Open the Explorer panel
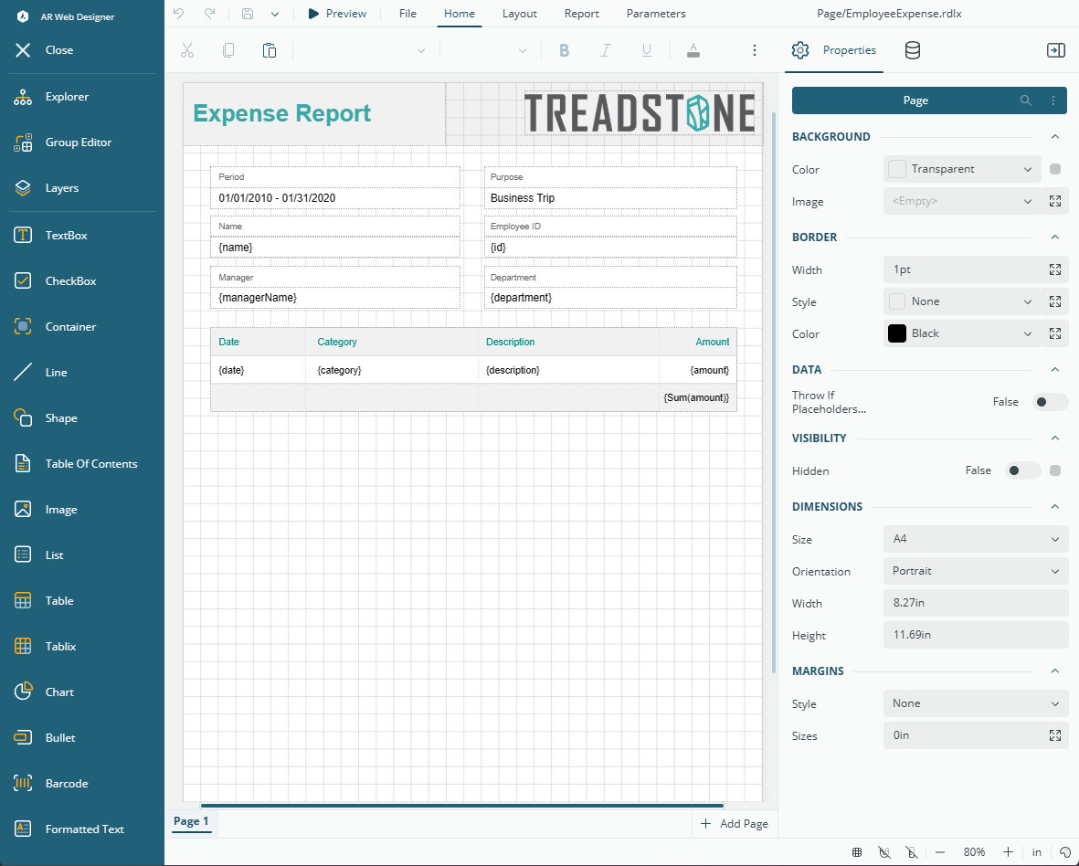Screen dimensions: 1079x866 51,97
